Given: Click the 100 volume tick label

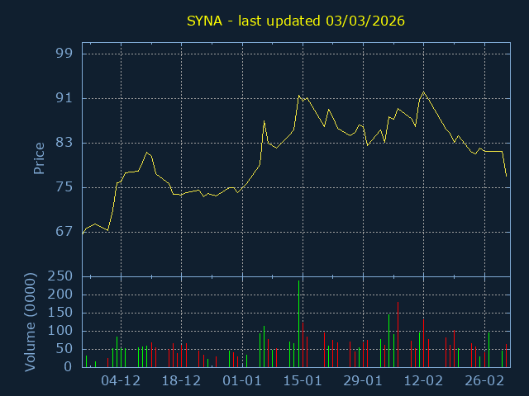Looking at the screenshot, I should (x=59, y=331).
